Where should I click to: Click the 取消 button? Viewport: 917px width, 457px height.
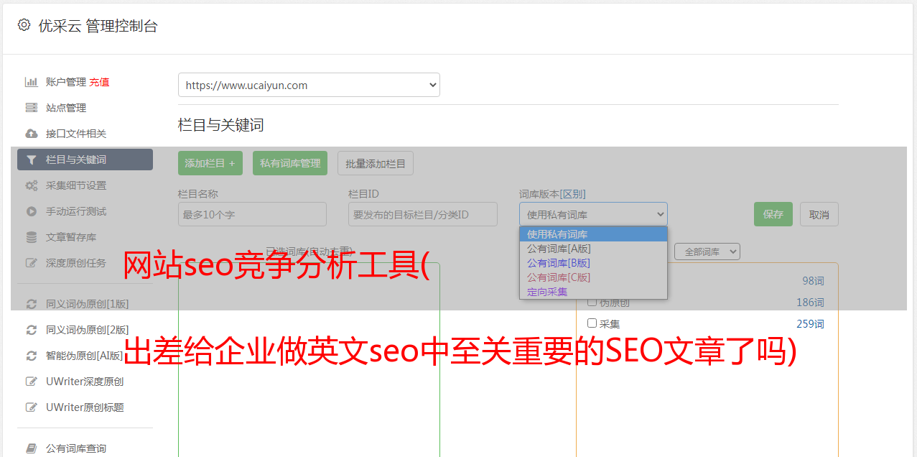(x=819, y=214)
